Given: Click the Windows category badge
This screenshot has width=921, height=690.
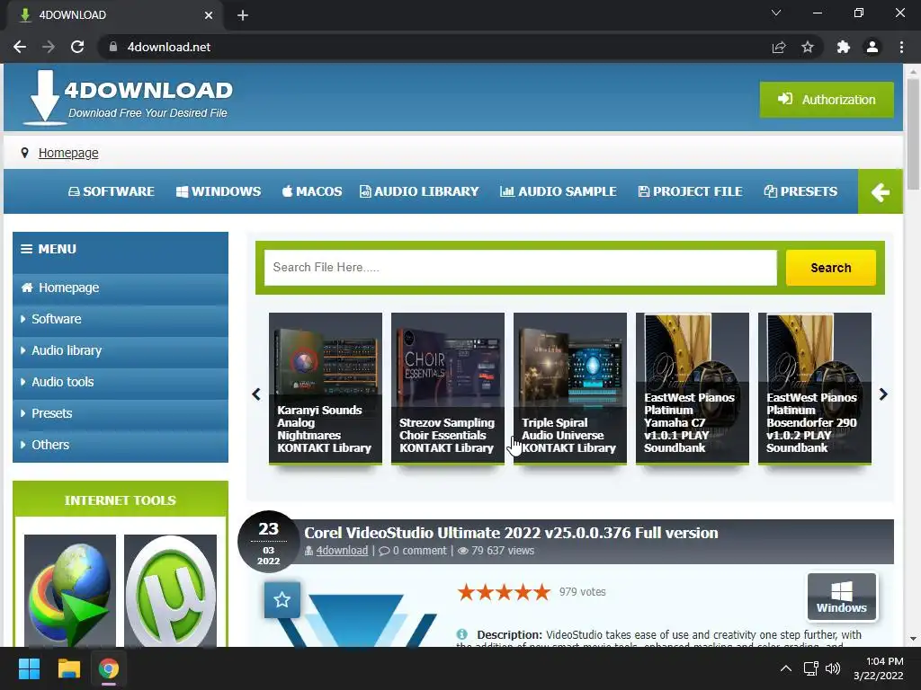Looking at the screenshot, I should pyautogui.click(x=842, y=597).
